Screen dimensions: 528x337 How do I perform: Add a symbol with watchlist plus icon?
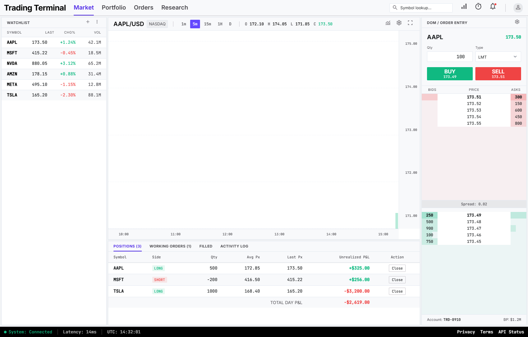coord(88,22)
